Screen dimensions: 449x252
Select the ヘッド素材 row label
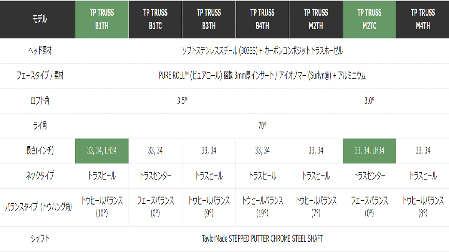37,51
